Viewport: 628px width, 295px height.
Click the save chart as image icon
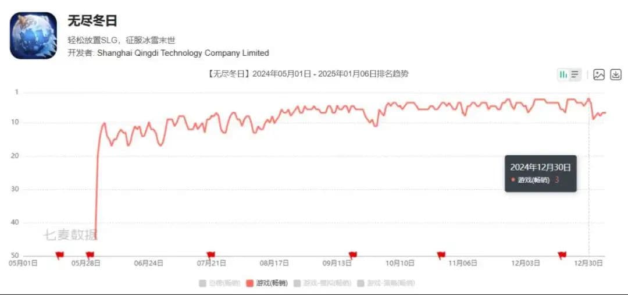(599, 74)
